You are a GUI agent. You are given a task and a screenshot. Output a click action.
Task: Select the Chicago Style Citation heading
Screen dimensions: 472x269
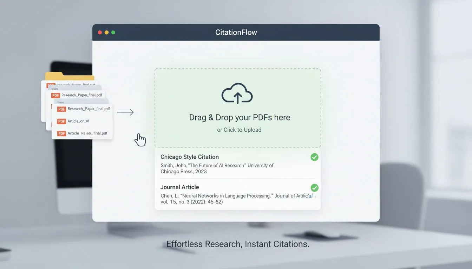coord(190,157)
